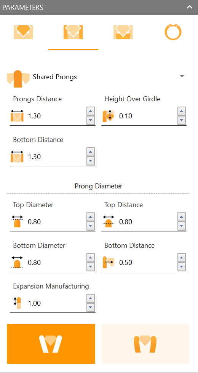
Task: Click the Bottom Diameter prong icon
Action: 17,262
